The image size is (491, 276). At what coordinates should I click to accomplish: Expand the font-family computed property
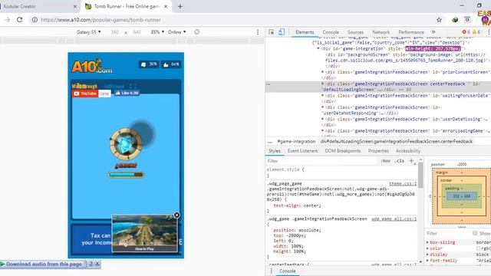(x=428, y=261)
